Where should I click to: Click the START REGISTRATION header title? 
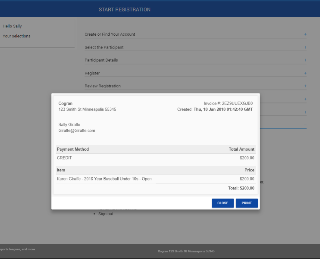point(125,10)
